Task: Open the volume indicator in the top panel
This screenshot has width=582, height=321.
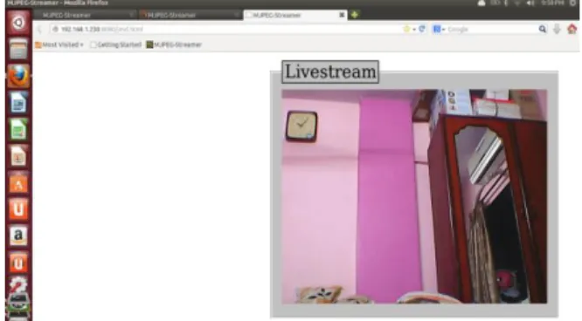Action: click(x=530, y=3)
